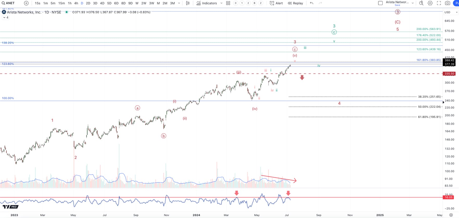Open the ANET symbol search
This screenshot has height=218, width=459.
pyautogui.click(x=8, y=3)
